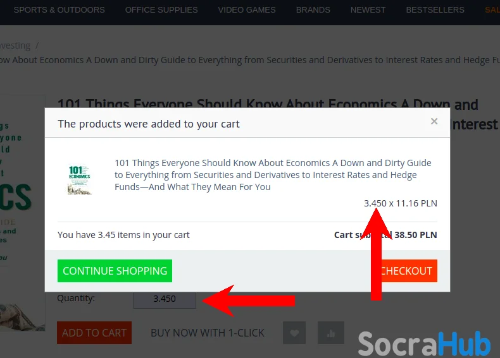Viewport: 500px width, 358px height.
Task: Click the Continue Shopping button
Action: (115, 271)
